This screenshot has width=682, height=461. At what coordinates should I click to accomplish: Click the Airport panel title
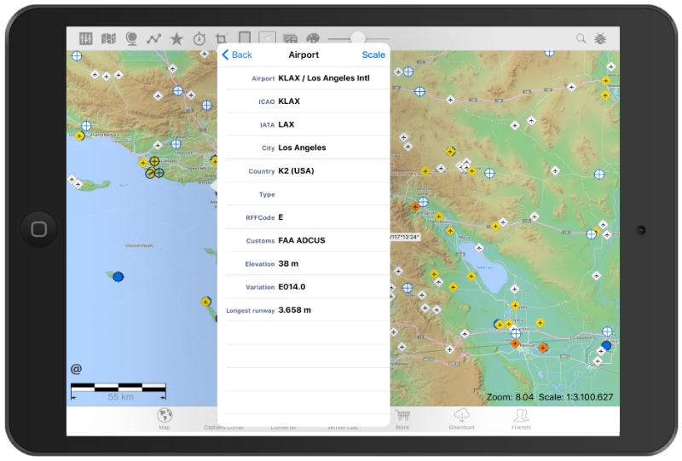point(303,55)
